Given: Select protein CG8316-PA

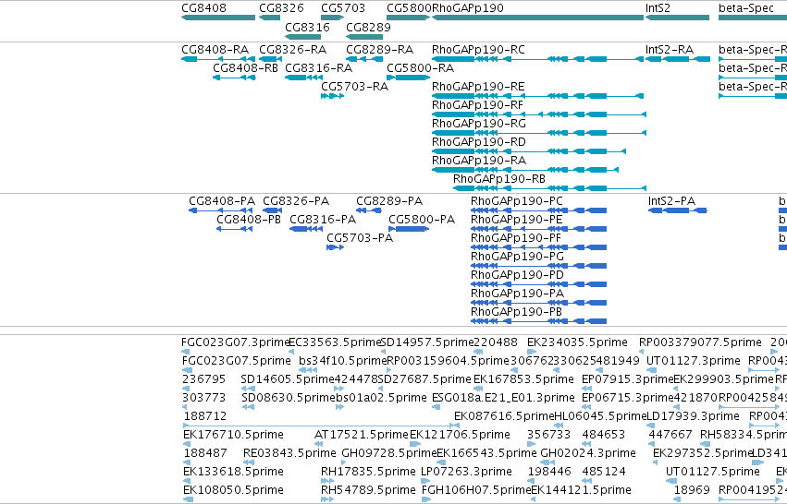Looking at the screenshot, I should pos(306,230).
